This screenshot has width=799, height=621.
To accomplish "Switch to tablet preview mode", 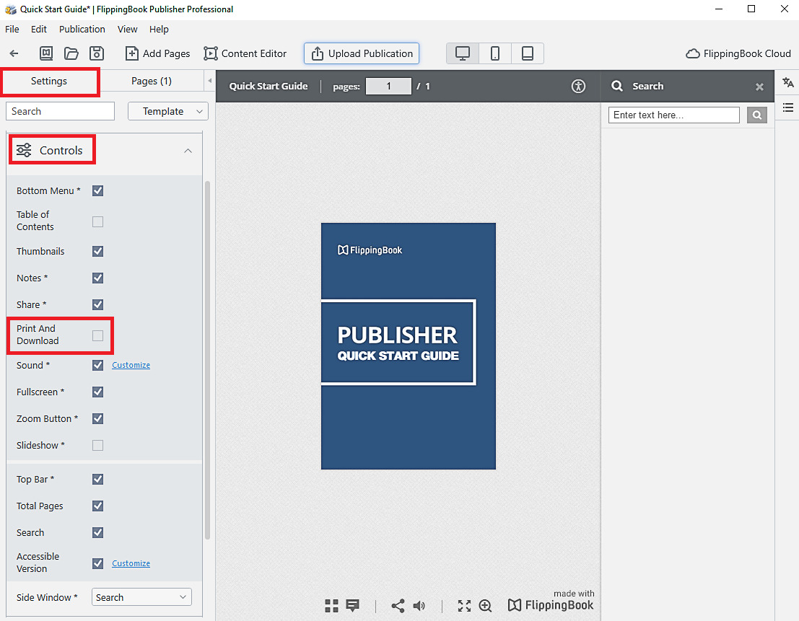I will click(528, 53).
